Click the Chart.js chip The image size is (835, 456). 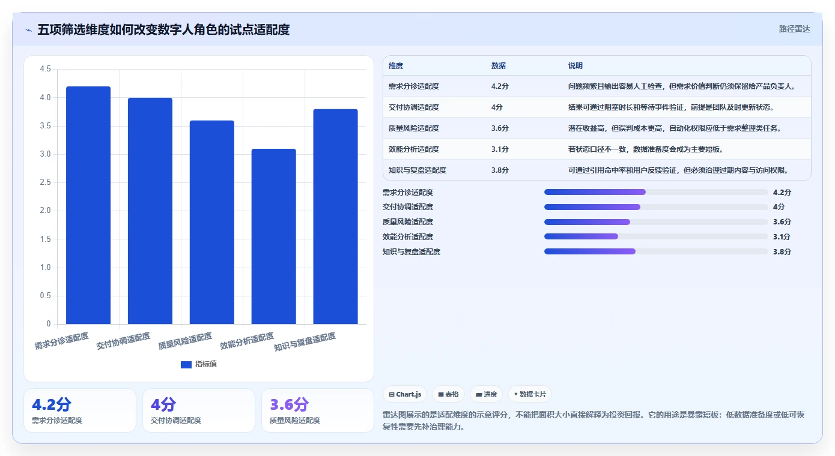(x=405, y=394)
